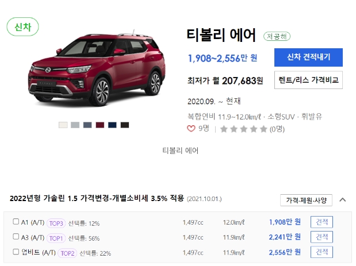Select the white color swatch
The height and width of the screenshot is (266, 356).
pos(63,125)
